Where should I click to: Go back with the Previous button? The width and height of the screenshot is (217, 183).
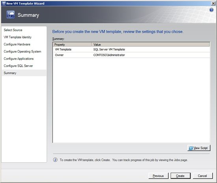[x=158, y=176]
